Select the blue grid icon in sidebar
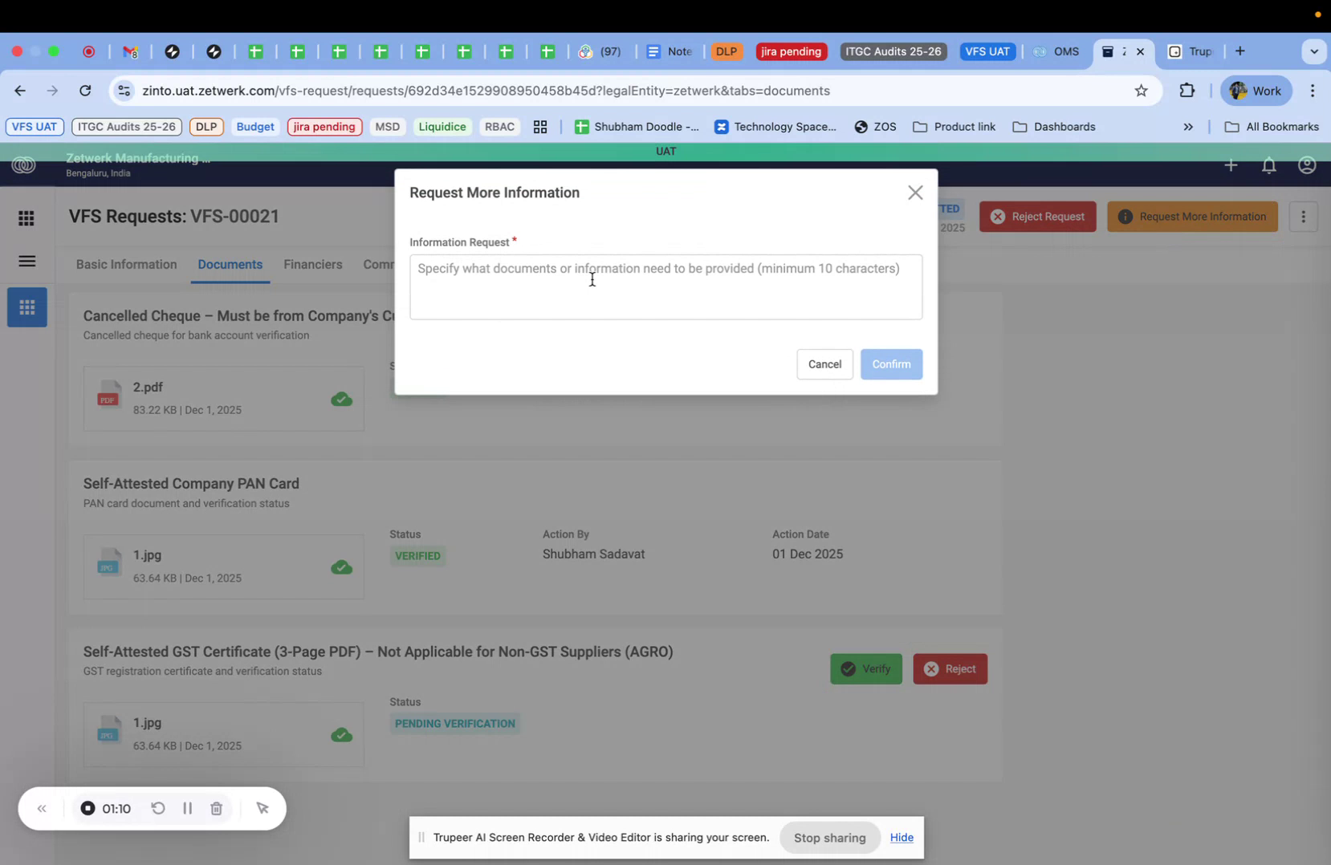Image resolution: width=1331 pixels, height=865 pixels. (26, 307)
